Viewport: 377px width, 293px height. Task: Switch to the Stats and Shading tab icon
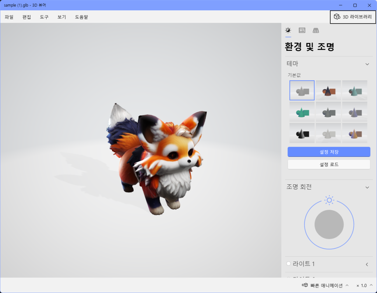(302, 30)
